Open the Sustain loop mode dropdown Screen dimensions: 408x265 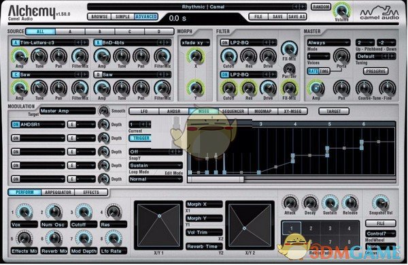156,166
